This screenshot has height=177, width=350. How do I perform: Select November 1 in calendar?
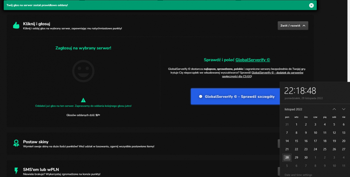point(296,124)
